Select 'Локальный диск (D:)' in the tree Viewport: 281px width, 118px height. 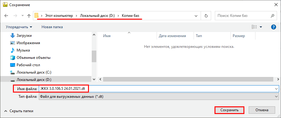click(34, 80)
